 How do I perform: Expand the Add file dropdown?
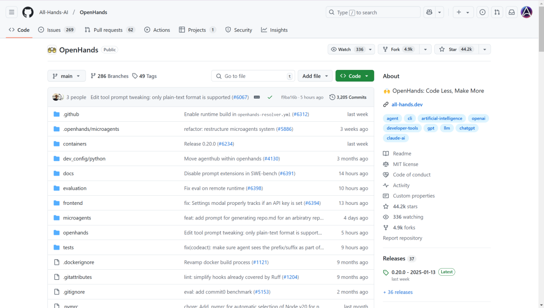[x=315, y=76]
